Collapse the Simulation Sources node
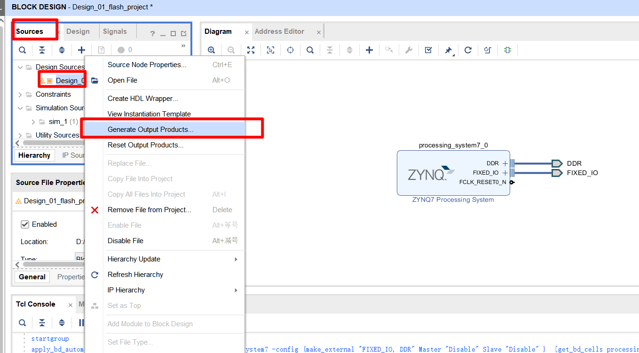The image size is (639, 353). 20,108
